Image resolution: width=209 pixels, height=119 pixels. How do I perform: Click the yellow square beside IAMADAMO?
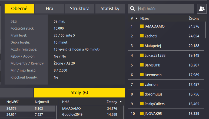pos(142,26)
